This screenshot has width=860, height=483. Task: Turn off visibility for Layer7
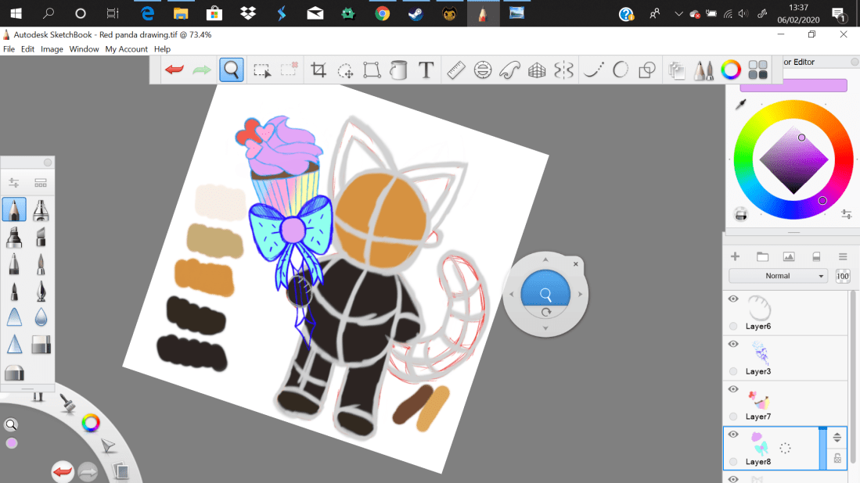733,389
